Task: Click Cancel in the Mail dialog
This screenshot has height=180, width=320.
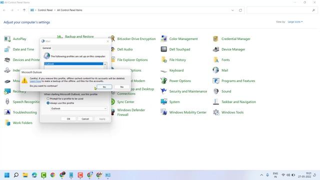Action: (85, 119)
